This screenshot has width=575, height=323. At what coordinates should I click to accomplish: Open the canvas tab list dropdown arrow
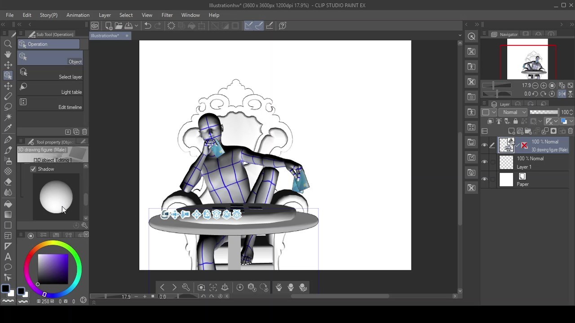(x=460, y=35)
